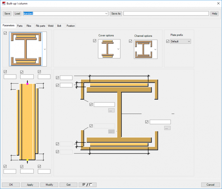Toggle top-middle offset checkbox above the column elevation

tap(22, 72)
